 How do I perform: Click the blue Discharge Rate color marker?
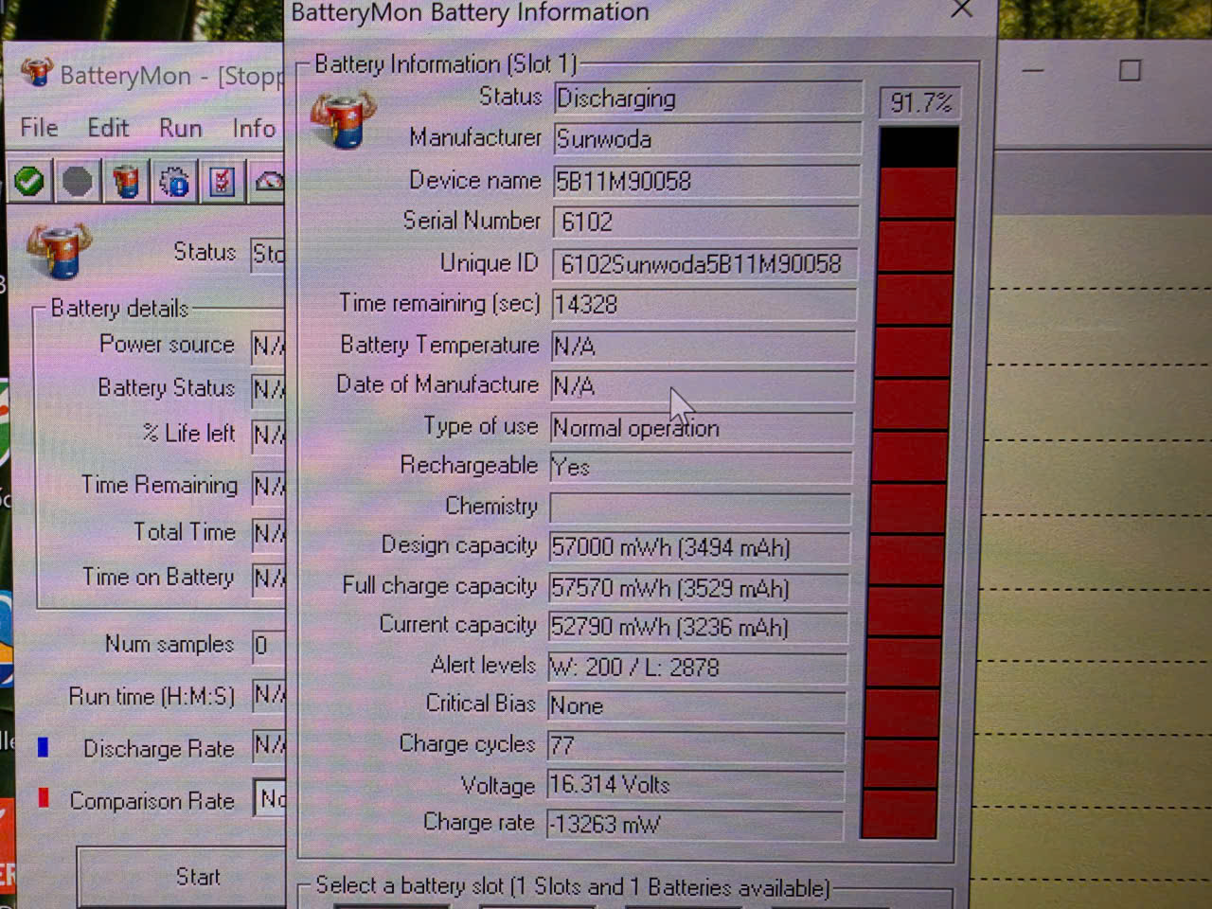pyautogui.click(x=43, y=748)
